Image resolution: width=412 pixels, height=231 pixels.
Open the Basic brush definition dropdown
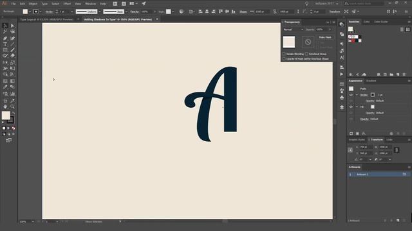126,12
